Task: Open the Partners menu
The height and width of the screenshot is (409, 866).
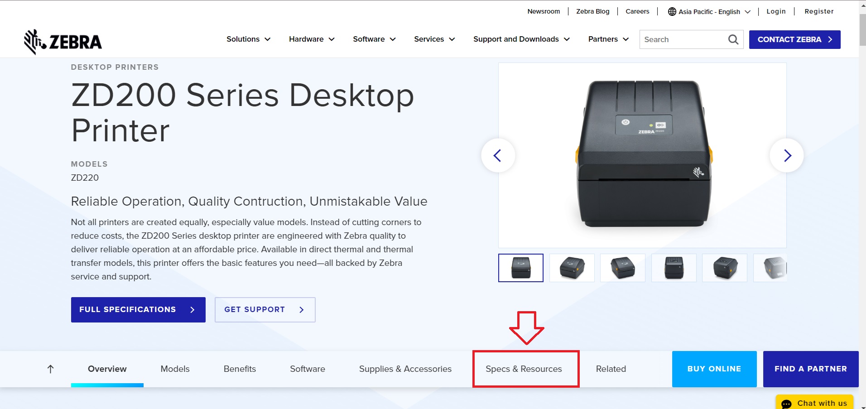Action: pos(608,39)
